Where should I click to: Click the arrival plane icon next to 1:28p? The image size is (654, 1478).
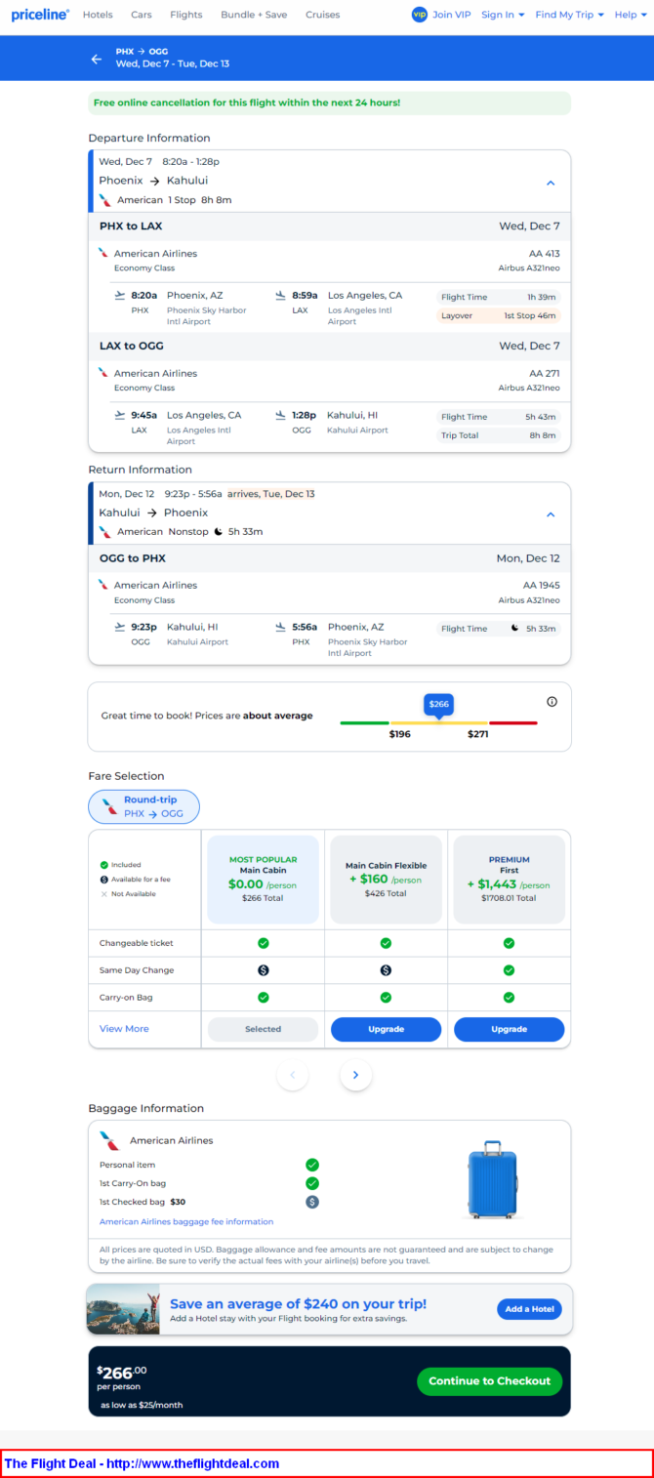tap(280, 415)
